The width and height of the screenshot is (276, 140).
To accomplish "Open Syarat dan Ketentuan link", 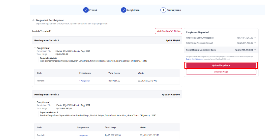I will point(195,59).
